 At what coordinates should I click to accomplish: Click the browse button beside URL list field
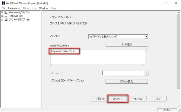tap(146, 73)
